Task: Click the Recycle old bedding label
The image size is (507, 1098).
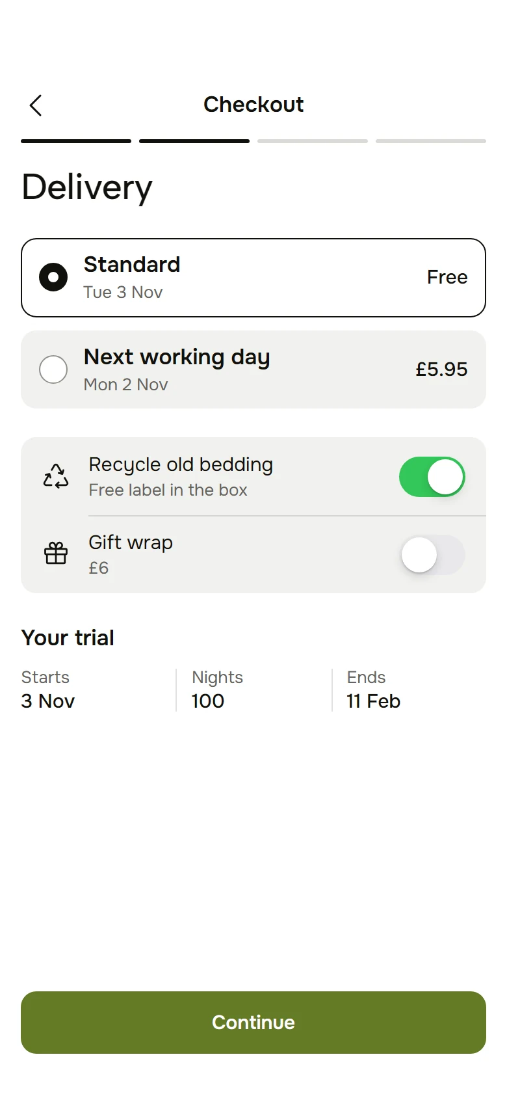Action: [181, 464]
